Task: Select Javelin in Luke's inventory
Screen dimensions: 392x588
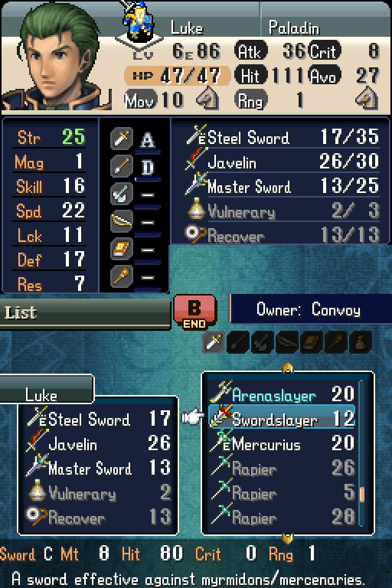Action: tap(98, 444)
